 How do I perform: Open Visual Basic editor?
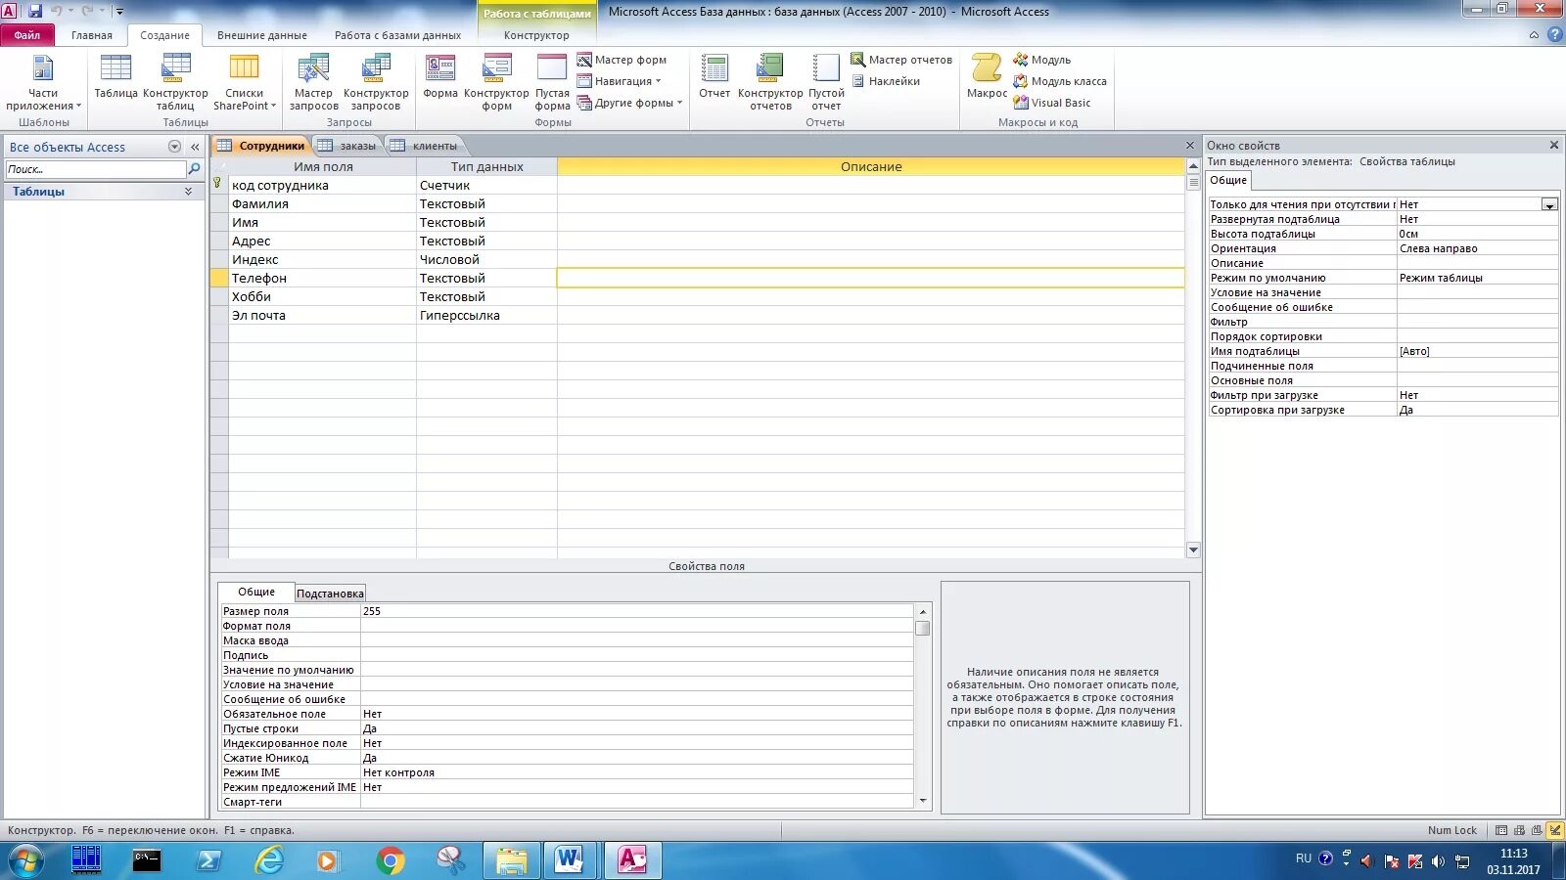1052,103
